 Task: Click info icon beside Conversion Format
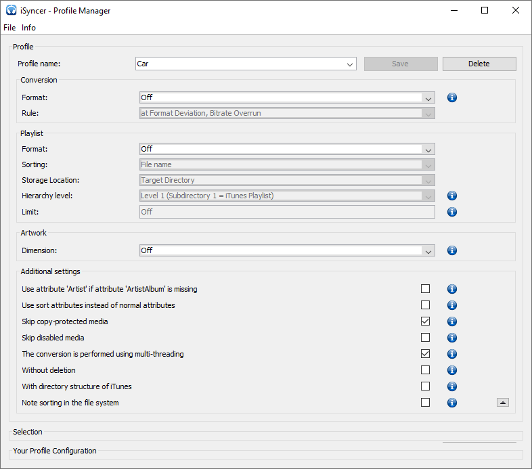click(x=452, y=97)
